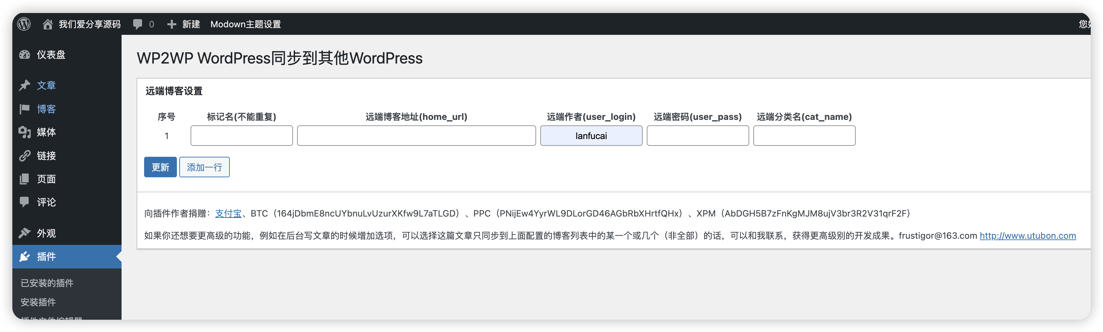
Task: Click the 仪表盘 dashboard gauge icon
Action: tap(25, 55)
